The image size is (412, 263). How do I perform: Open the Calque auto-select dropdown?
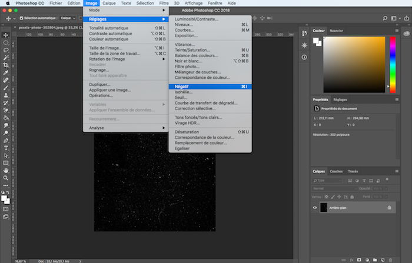click(x=68, y=18)
